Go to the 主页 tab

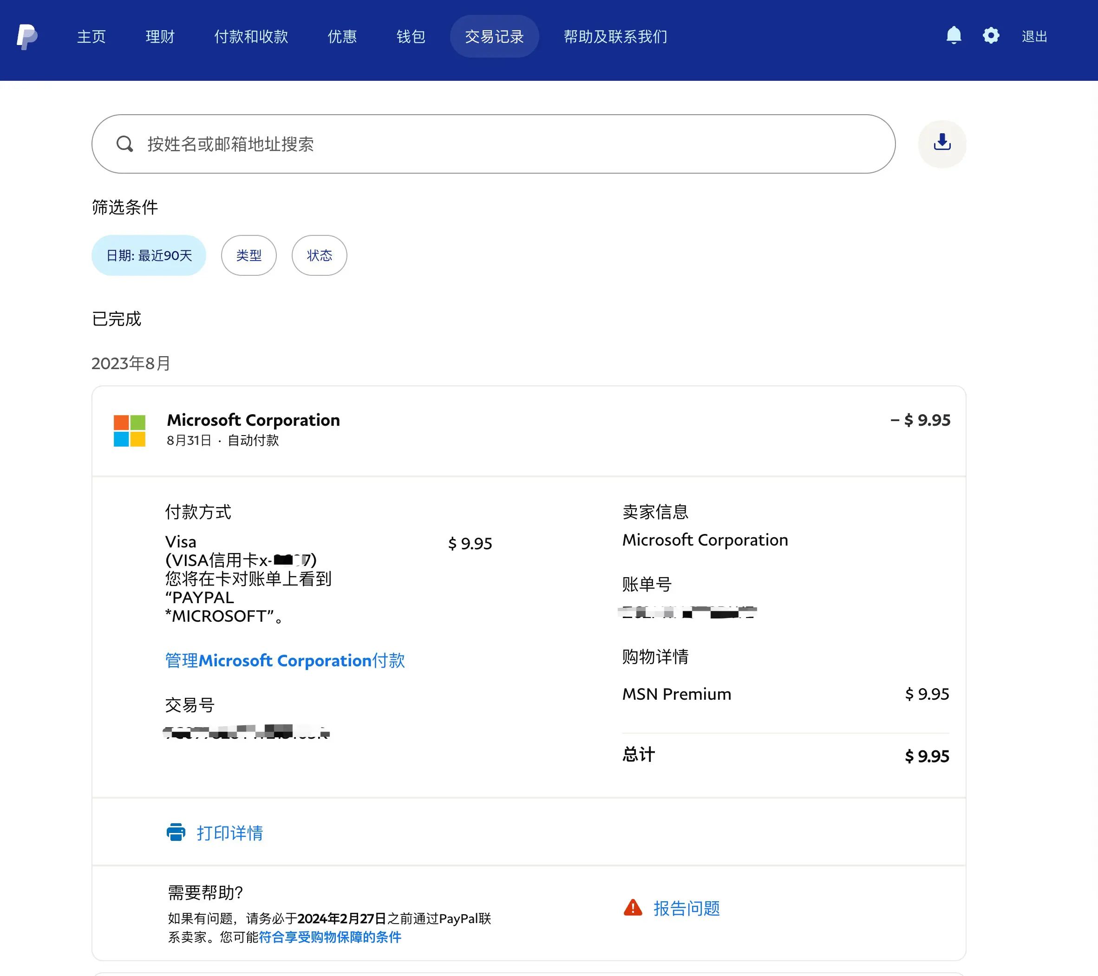(91, 37)
